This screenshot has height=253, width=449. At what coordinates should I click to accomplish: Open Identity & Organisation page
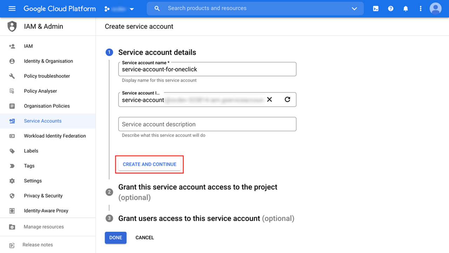[48, 61]
